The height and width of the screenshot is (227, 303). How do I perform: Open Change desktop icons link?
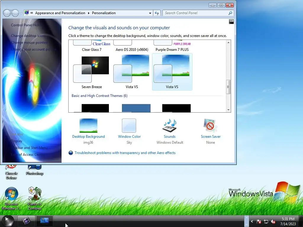click(x=28, y=36)
